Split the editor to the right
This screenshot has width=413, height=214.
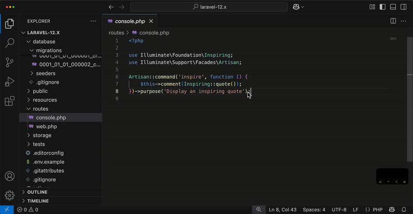coord(393,21)
